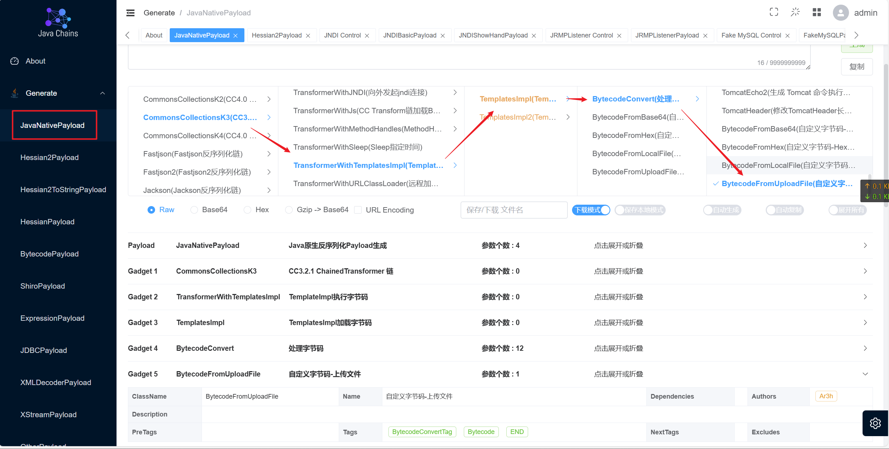Click the Ar3h author tag
This screenshot has width=889, height=449.
point(826,396)
